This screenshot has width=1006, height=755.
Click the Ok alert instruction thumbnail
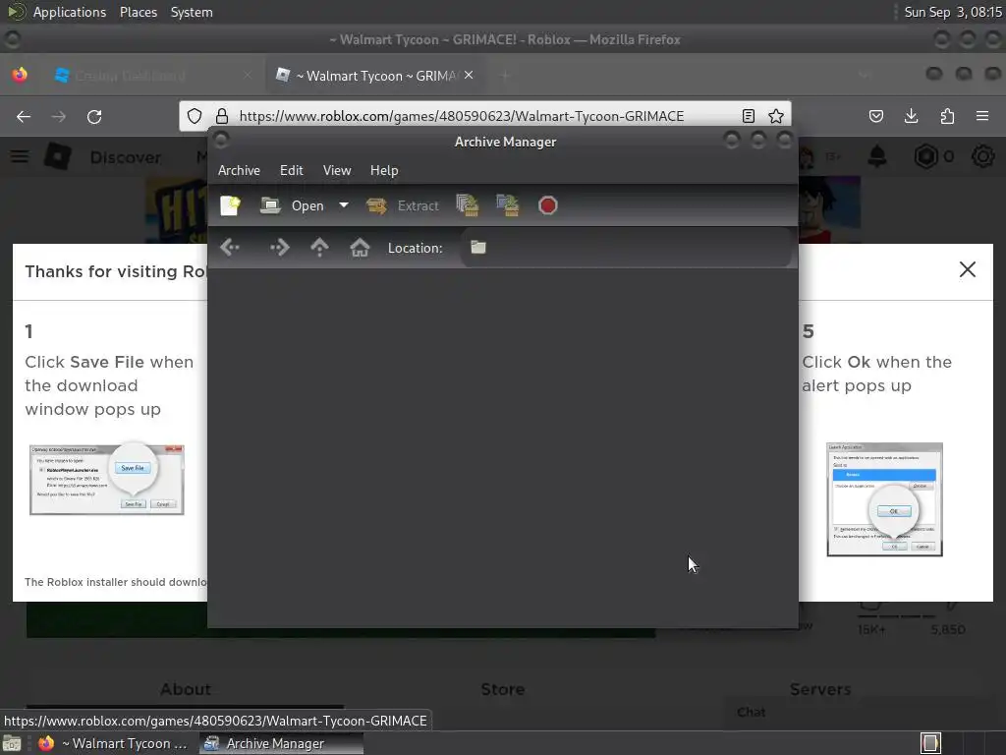tap(885, 499)
